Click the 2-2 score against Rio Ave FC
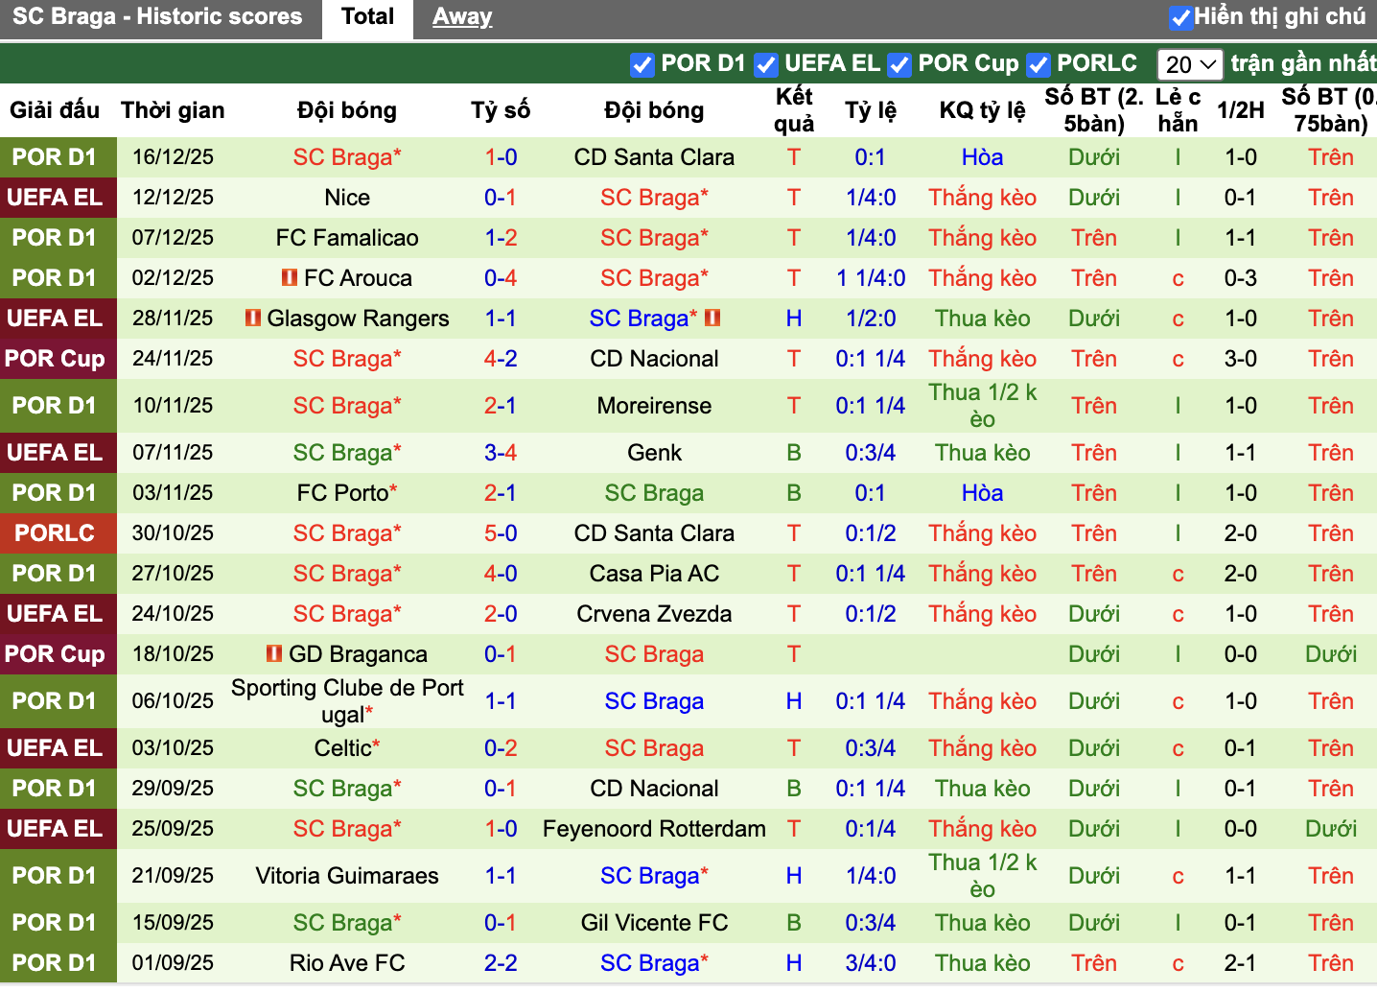Viewport: 1377px width, 992px height. pyautogui.click(x=501, y=963)
